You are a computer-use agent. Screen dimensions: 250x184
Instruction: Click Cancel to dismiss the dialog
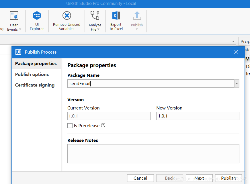coord(140,178)
